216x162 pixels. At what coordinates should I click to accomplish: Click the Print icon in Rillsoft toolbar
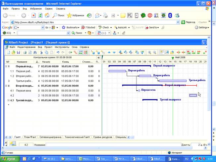[25, 52]
